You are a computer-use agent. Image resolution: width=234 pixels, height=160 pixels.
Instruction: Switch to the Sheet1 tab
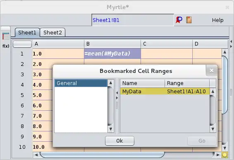tap(27, 32)
